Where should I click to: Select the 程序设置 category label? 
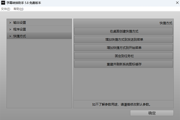(x=19, y=29)
